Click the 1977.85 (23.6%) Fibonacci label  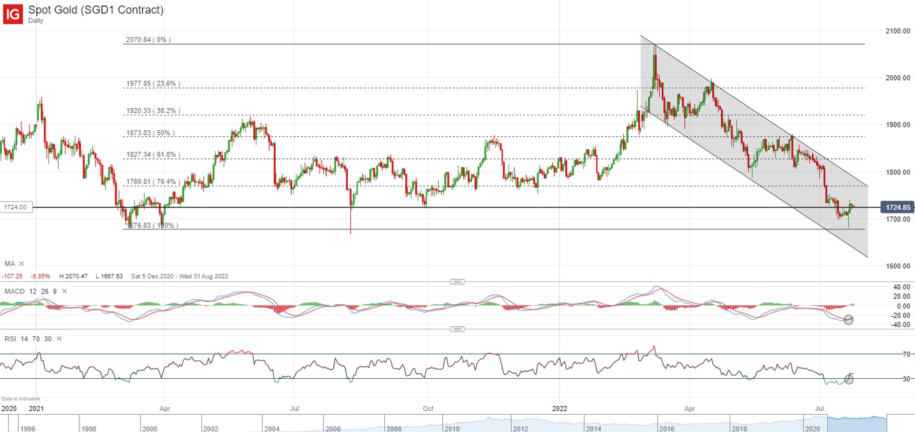(152, 84)
